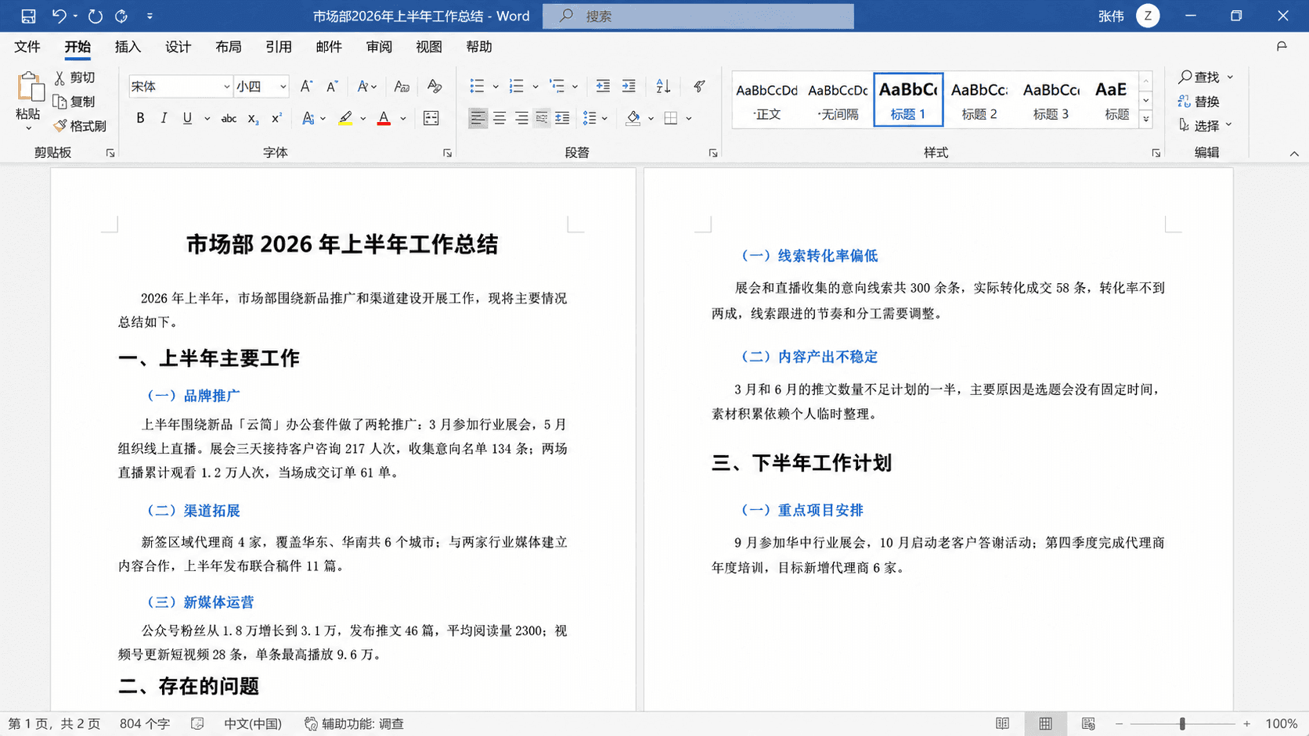Open 张伟 account avatar
Image resolution: width=1309 pixels, height=736 pixels.
tap(1148, 16)
